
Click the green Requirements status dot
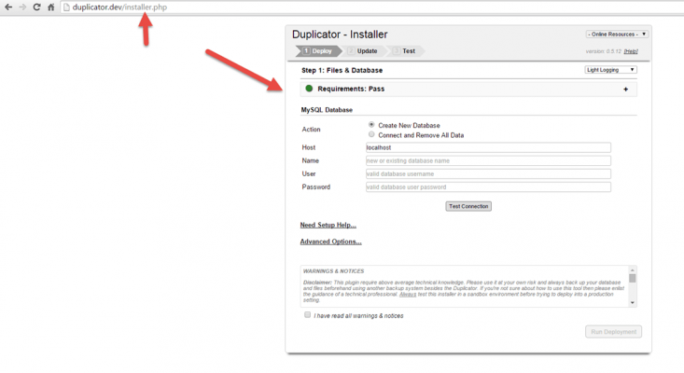click(309, 89)
